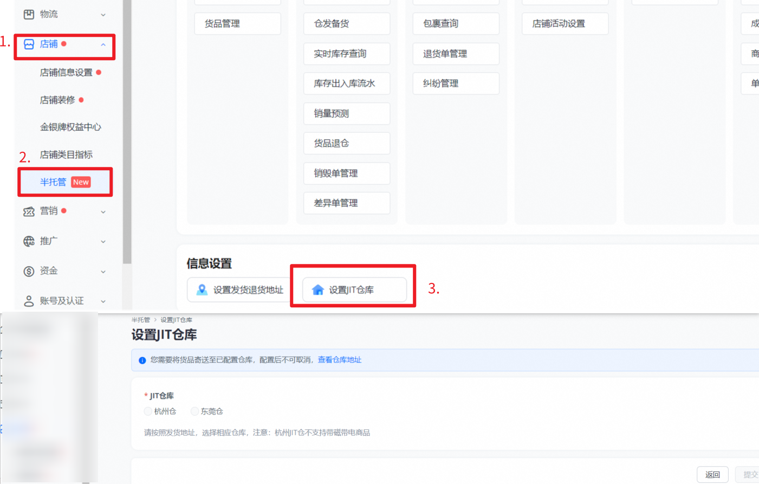
Task: Click the 货品退仓 button
Action: 347,143
